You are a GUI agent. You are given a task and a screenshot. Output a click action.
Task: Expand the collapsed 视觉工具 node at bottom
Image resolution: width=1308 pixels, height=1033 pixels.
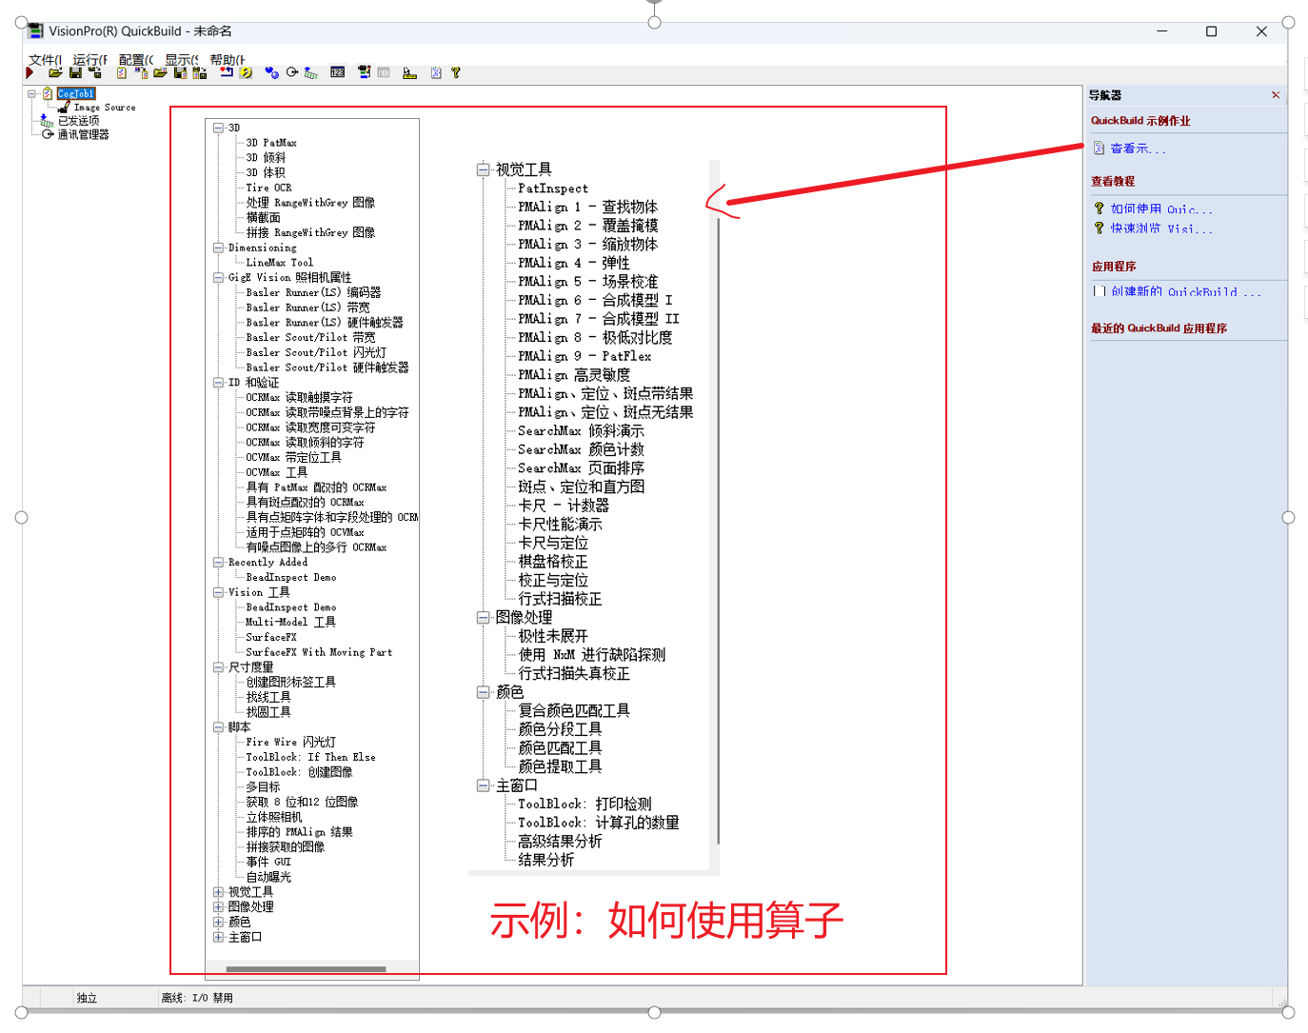pyautogui.click(x=218, y=892)
